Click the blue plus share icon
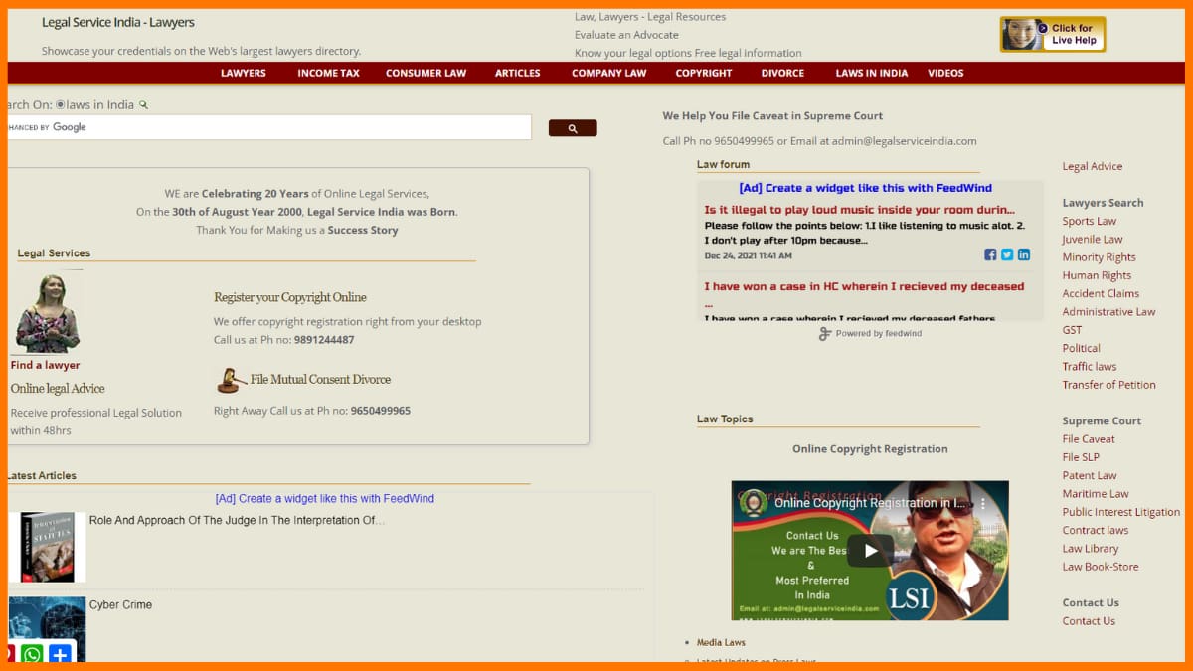1193x671 pixels. [60, 654]
